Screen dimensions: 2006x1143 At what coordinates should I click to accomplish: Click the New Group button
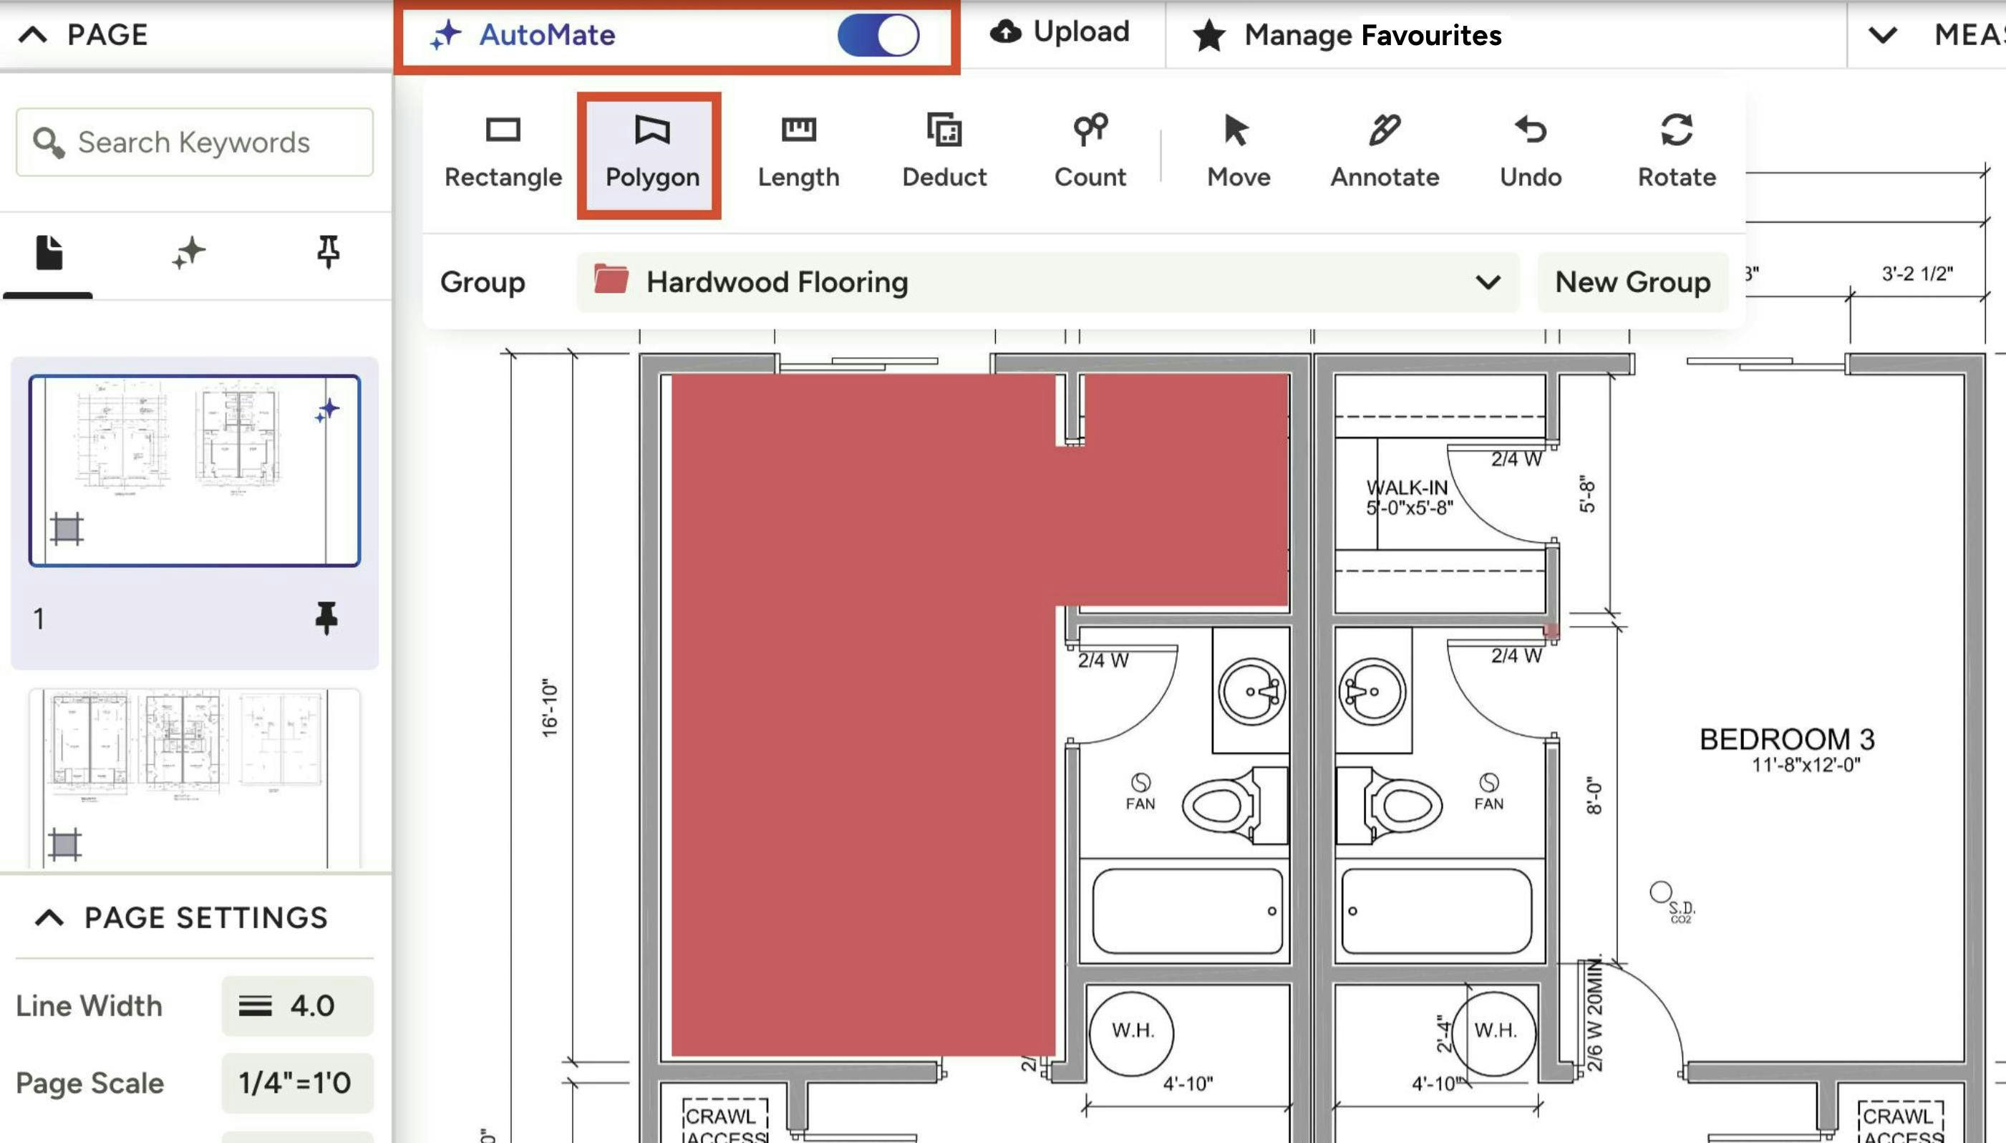[x=1632, y=282]
